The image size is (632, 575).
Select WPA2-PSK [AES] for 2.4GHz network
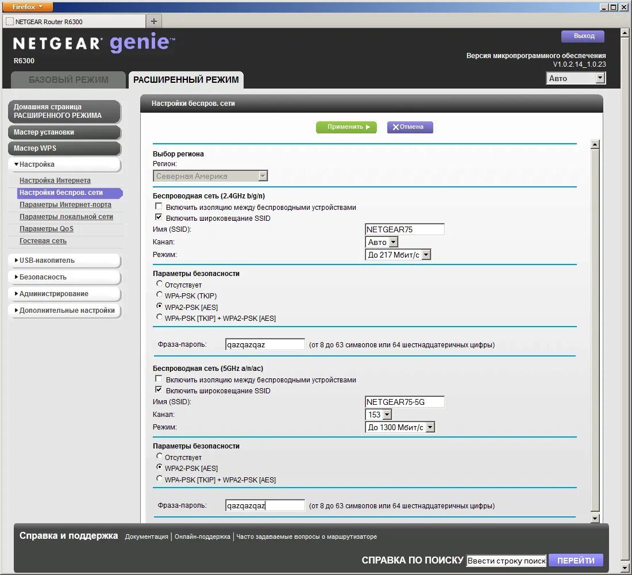[x=159, y=306]
